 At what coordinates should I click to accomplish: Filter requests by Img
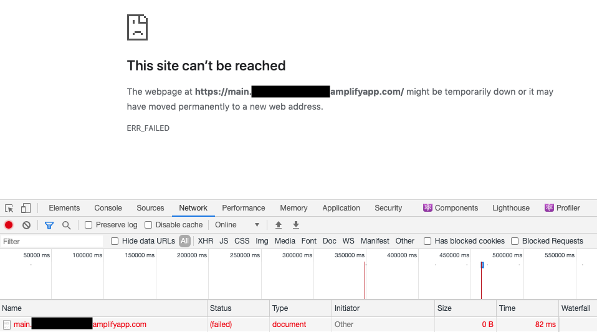262,241
